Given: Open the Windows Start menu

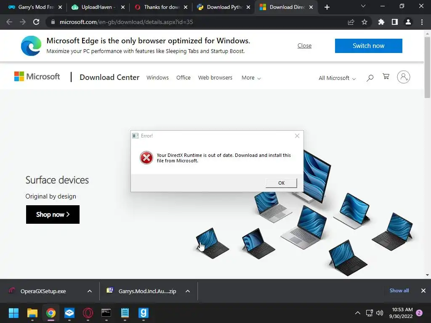Looking at the screenshot, I should [13, 313].
